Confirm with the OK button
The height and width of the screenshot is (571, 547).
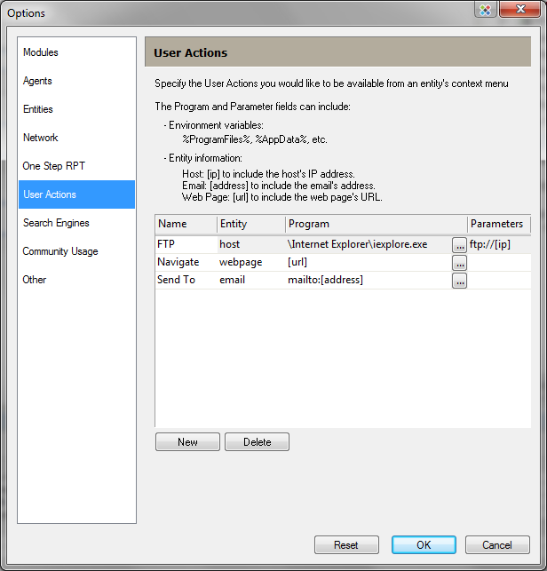424,544
